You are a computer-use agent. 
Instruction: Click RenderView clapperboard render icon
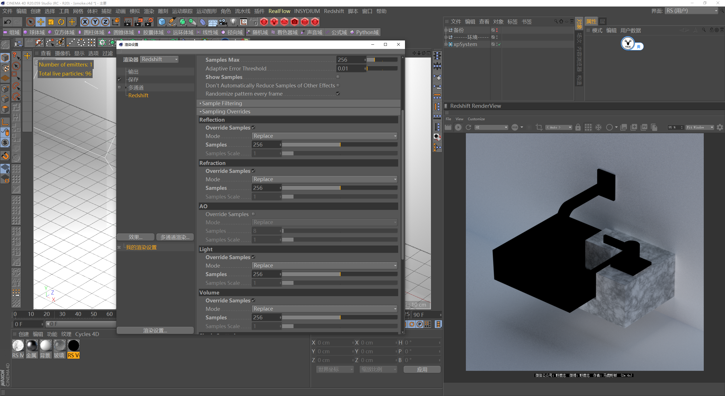(x=448, y=127)
